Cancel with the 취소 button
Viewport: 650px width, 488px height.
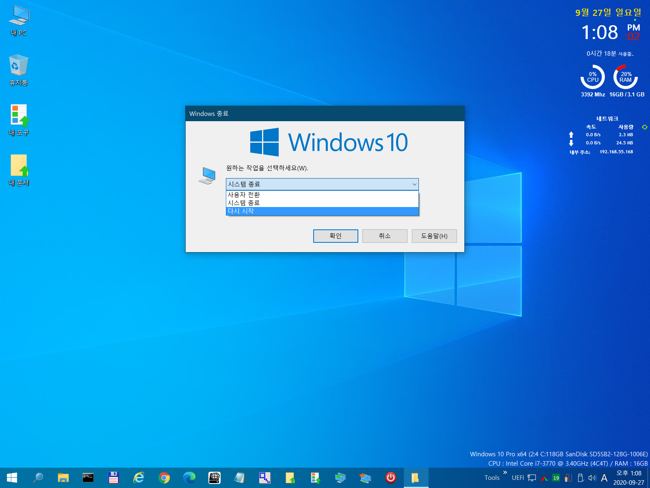click(x=385, y=236)
